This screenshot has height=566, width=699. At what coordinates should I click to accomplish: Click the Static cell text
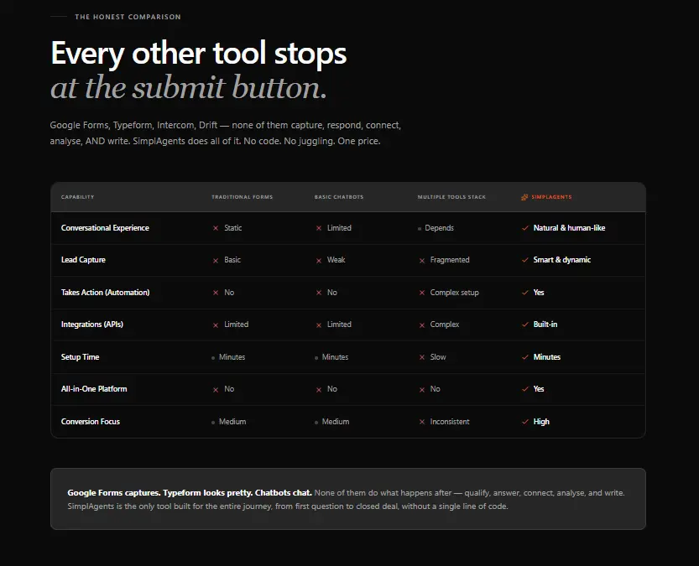[x=233, y=227]
